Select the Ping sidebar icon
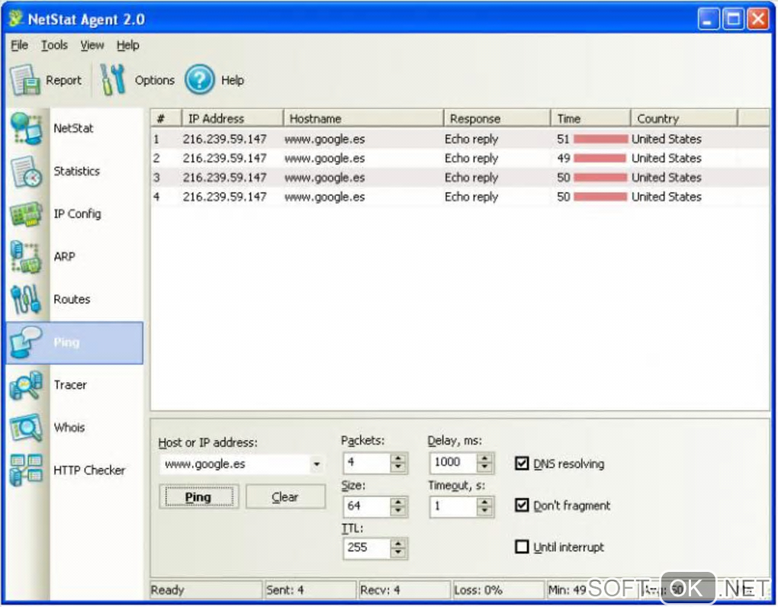Screen dimensions: 778x607 pyautogui.click(x=26, y=342)
